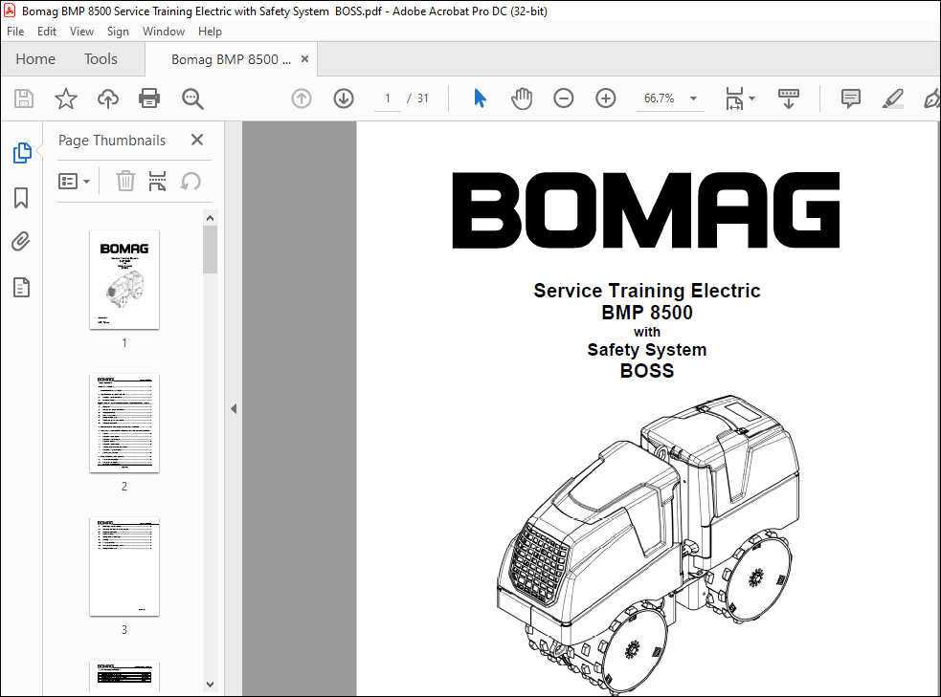Zoom out with minus button

point(564,98)
